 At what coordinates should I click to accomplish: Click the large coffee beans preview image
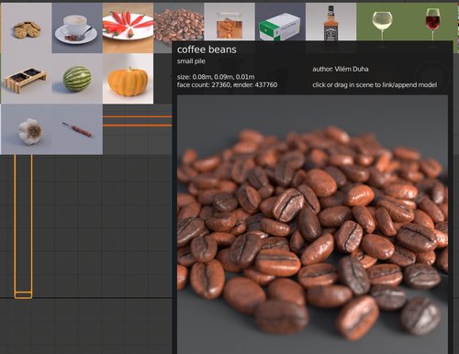[312, 224]
